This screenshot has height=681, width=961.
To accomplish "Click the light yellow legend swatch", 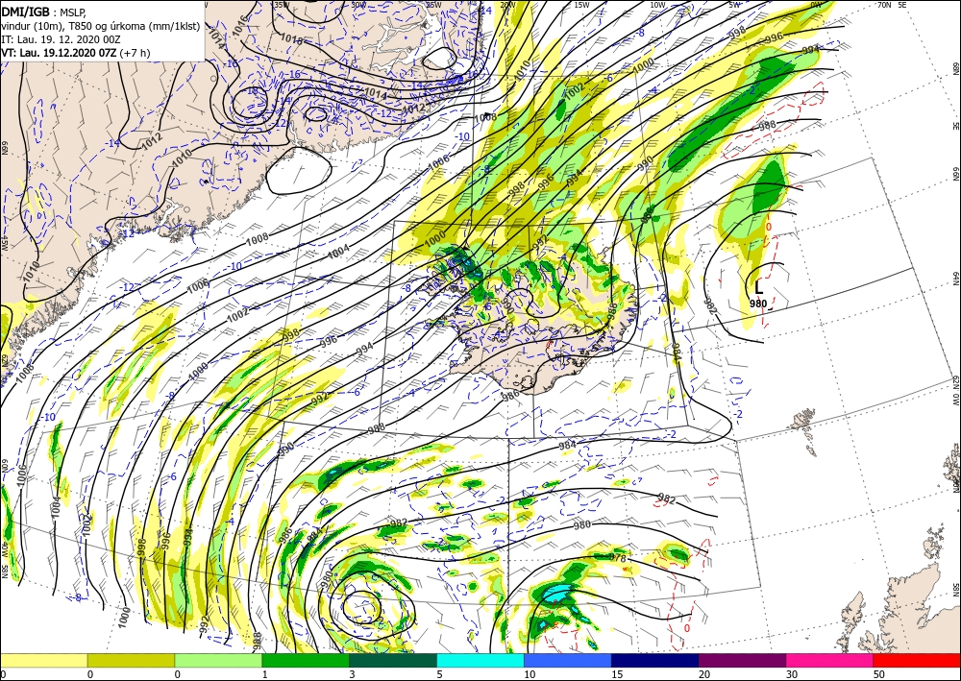I will tap(43, 660).
